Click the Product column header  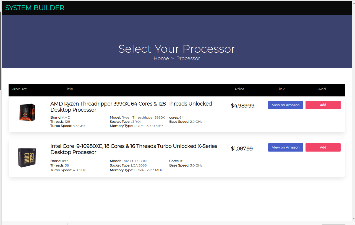tap(19, 89)
